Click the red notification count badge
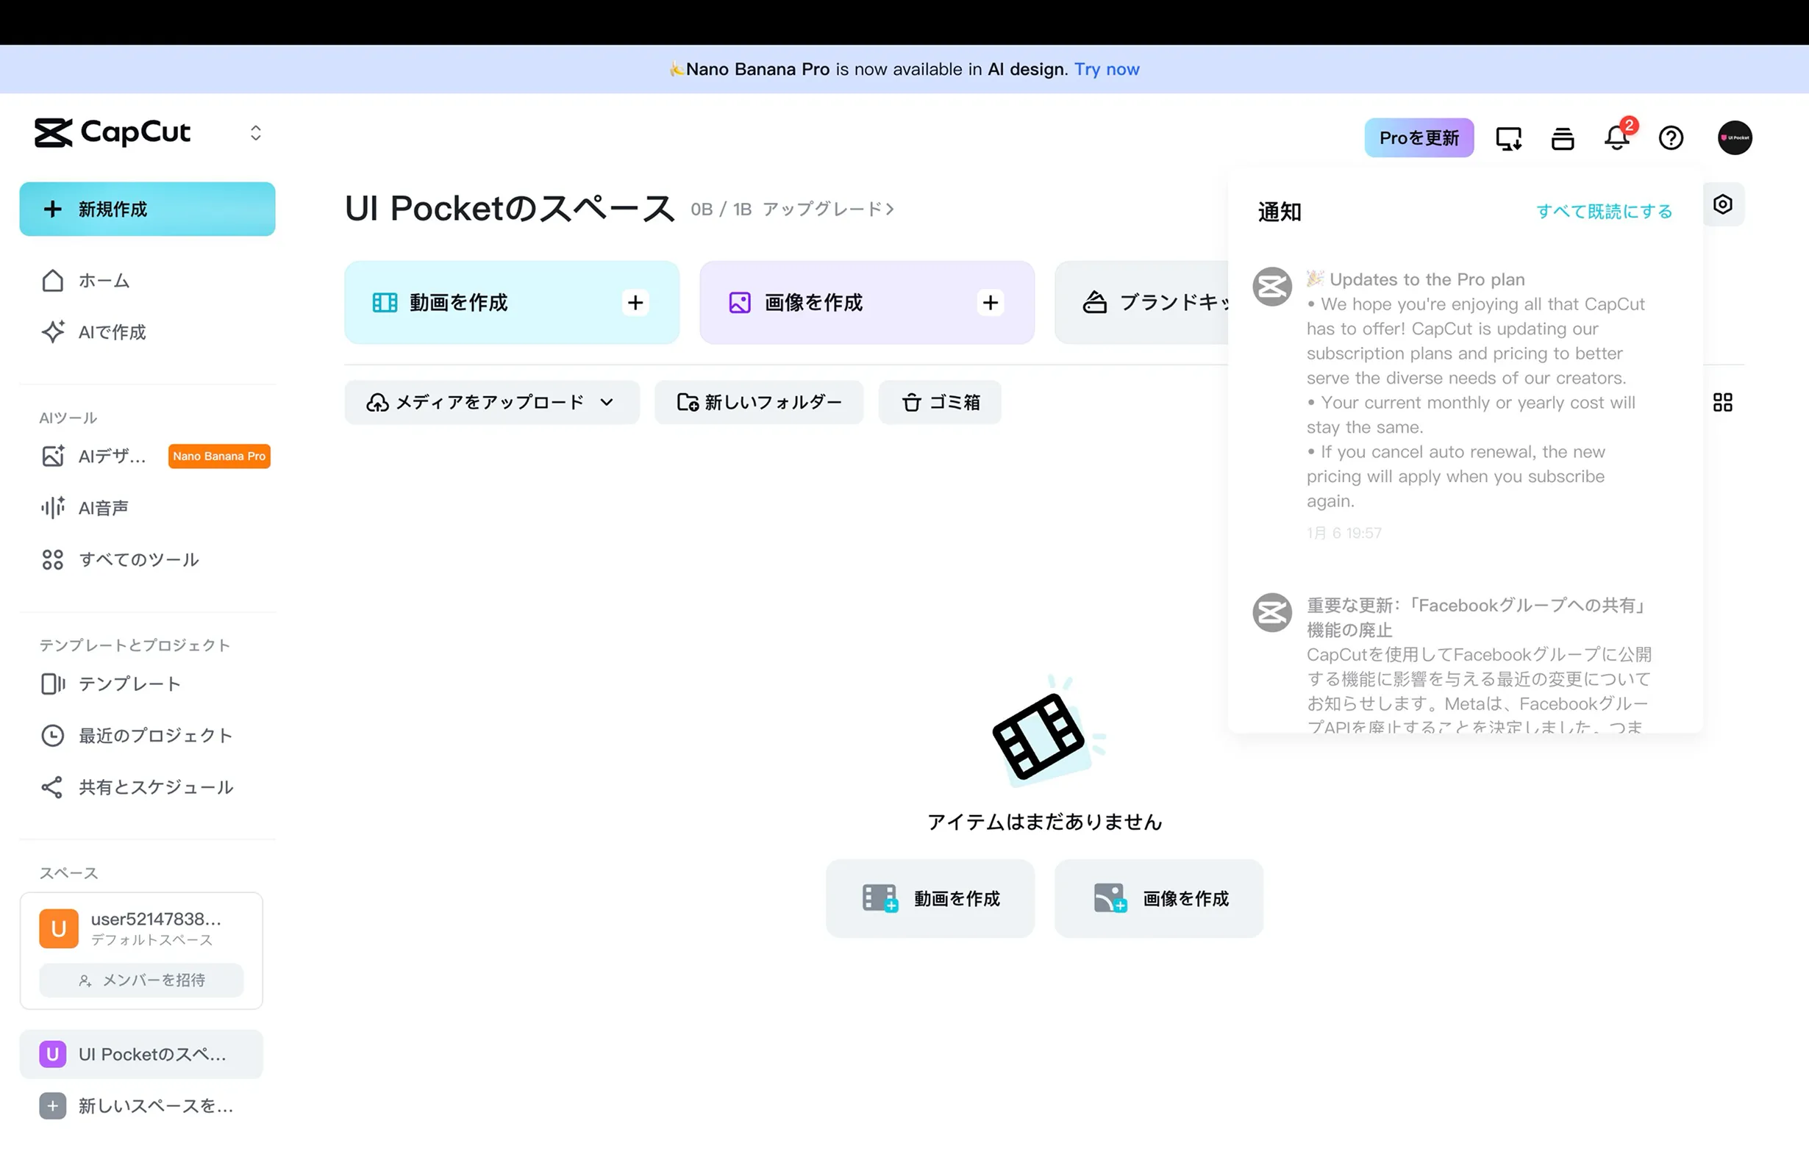The width and height of the screenshot is (1809, 1176). [x=1628, y=126]
